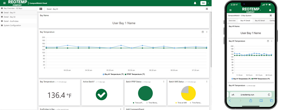
Task: Click User Bay 1 Name text on phone
Action: pyautogui.click(x=251, y=33)
